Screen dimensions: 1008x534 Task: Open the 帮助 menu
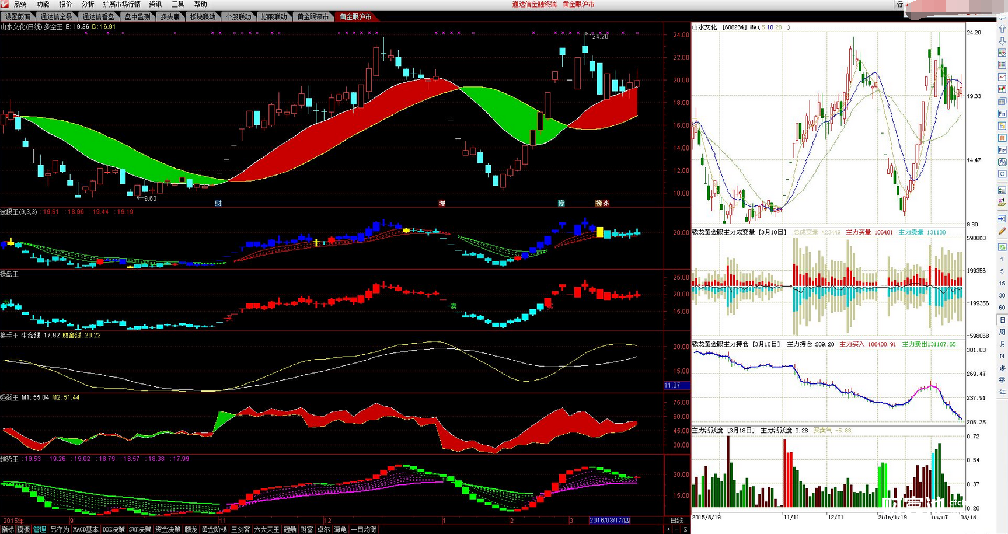pyautogui.click(x=200, y=4)
